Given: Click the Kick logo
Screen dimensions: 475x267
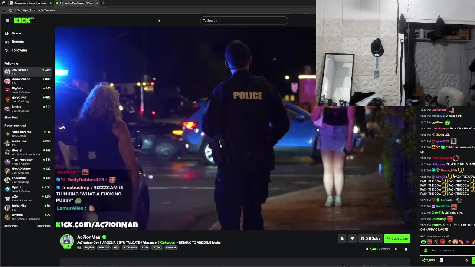Looking at the screenshot, I should click(x=24, y=20).
